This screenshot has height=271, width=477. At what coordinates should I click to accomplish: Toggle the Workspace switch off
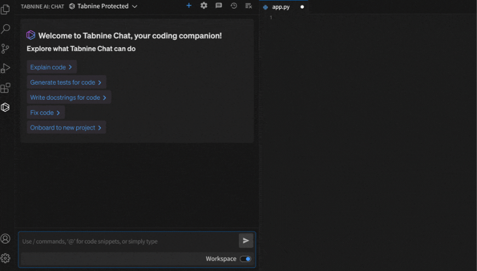(x=246, y=259)
